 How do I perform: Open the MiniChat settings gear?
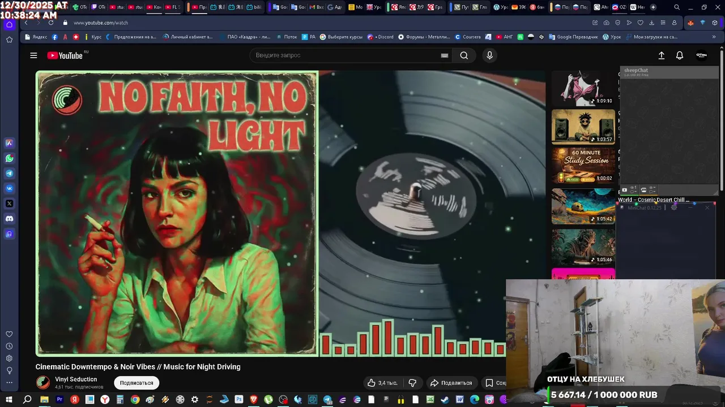(x=673, y=207)
